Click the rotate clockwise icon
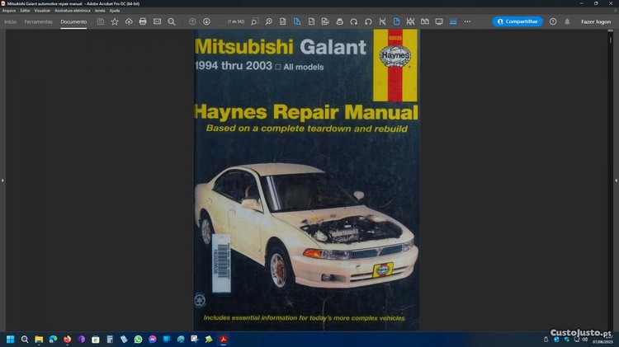This screenshot has height=347, width=619. point(354,21)
